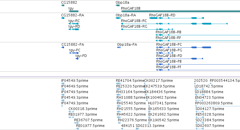Select the RhoGAP18B-RD transcript label

point(162,15)
